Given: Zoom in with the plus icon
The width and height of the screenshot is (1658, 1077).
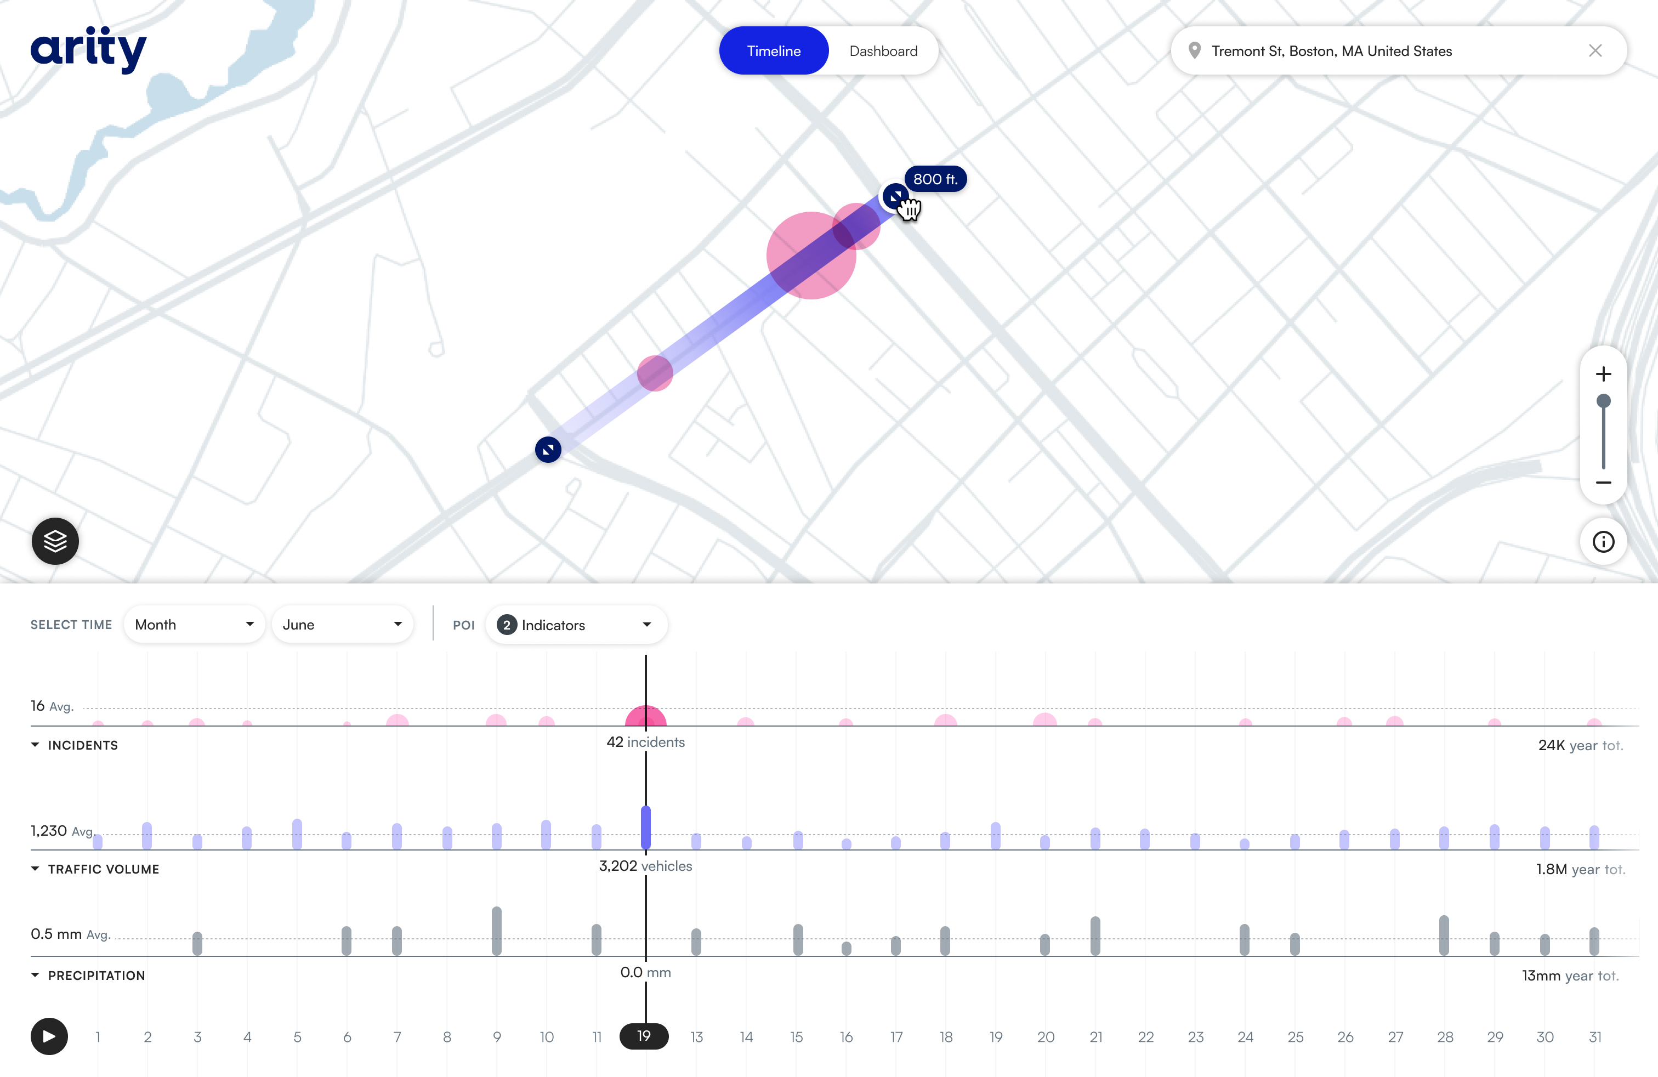Looking at the screenshot, I should 1604,373.
